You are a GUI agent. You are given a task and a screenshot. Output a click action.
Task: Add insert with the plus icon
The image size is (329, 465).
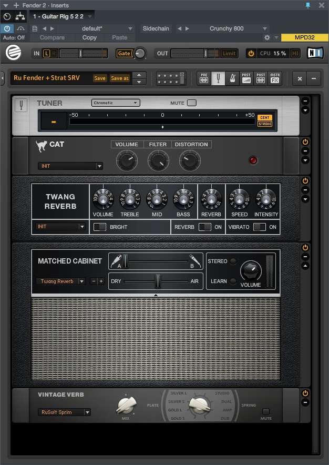click(16, 5)
